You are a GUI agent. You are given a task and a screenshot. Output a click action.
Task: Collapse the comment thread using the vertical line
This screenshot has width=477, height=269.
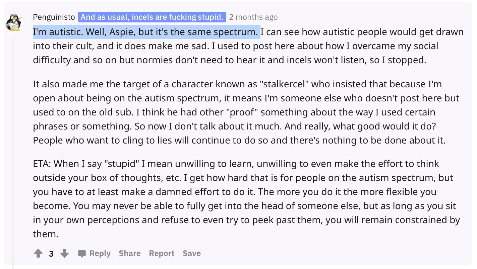(x=13, y=152)
